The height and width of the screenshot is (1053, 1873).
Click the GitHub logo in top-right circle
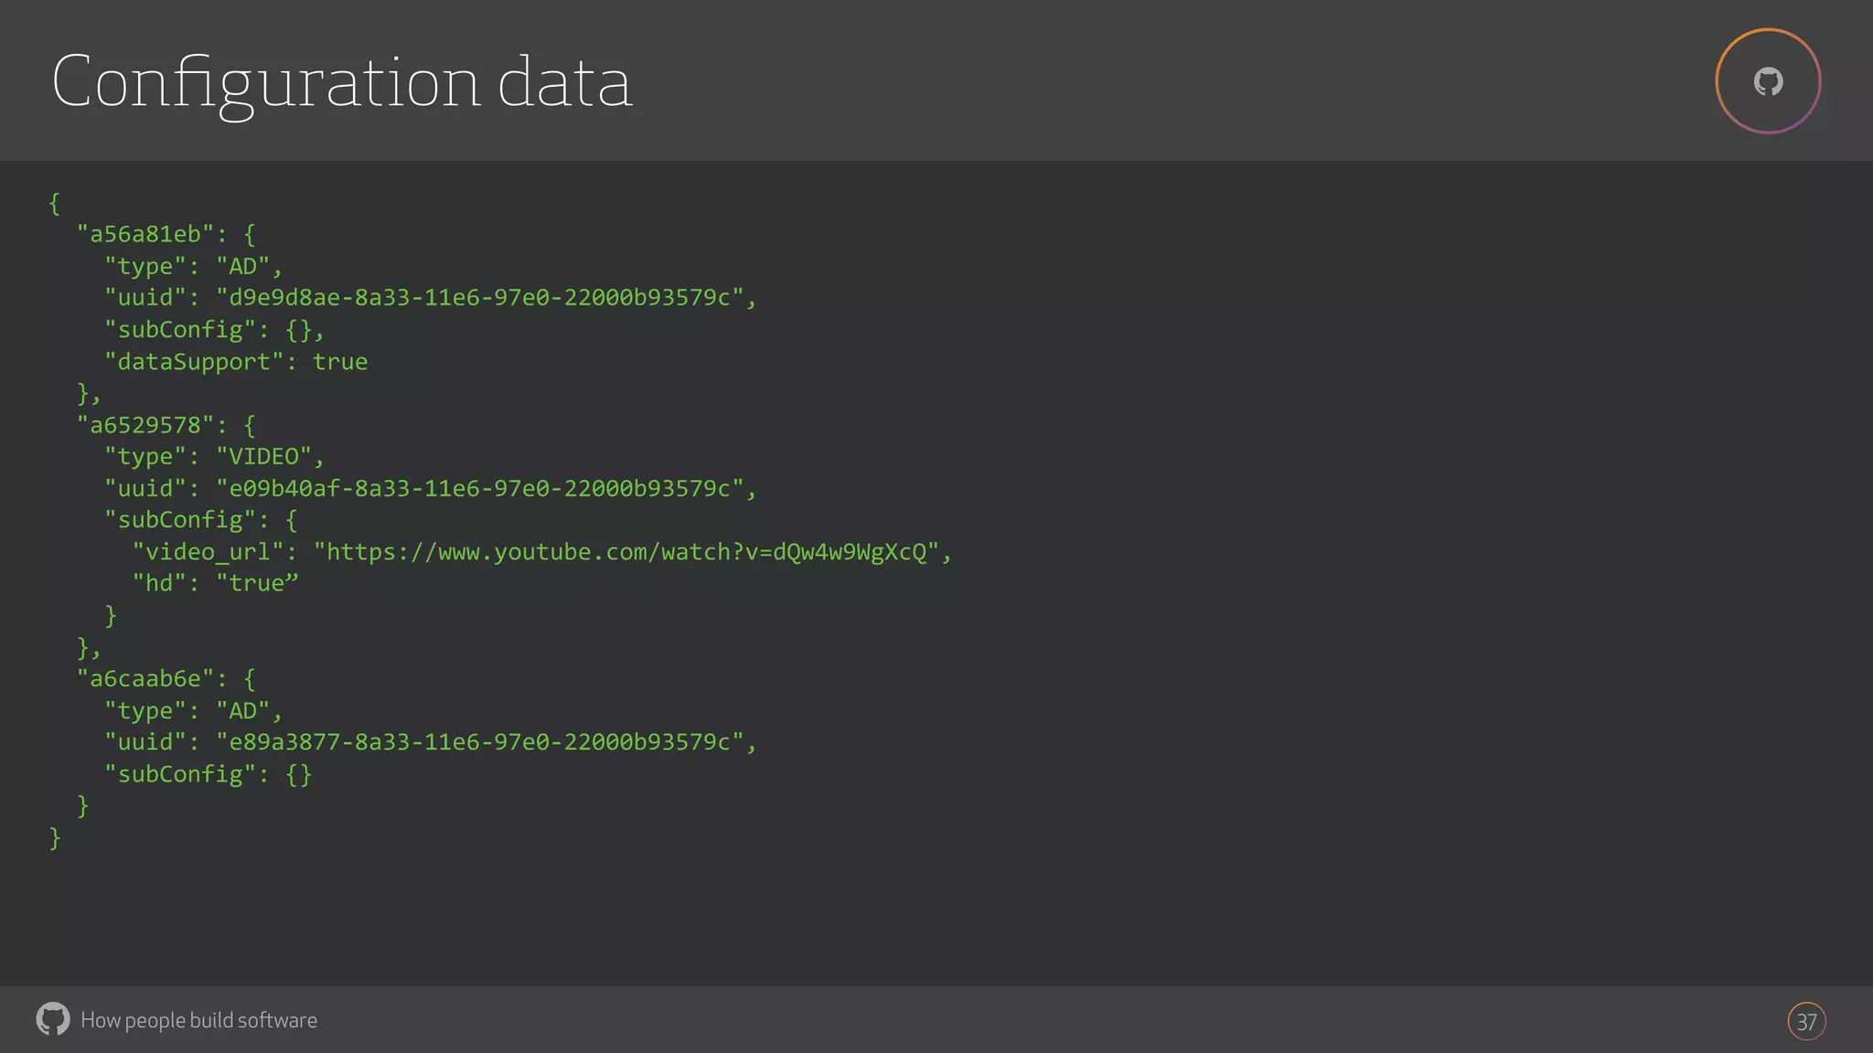point(1768,82)
